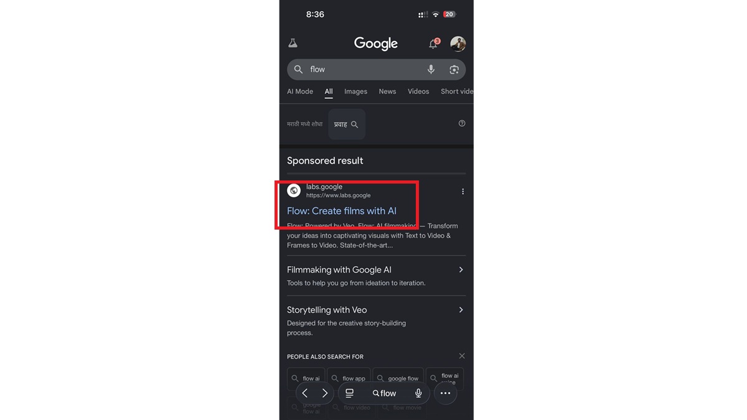Go forward with bottom right arrow
The width and height of the screenshot is (747, 420).
coord(324,393)
